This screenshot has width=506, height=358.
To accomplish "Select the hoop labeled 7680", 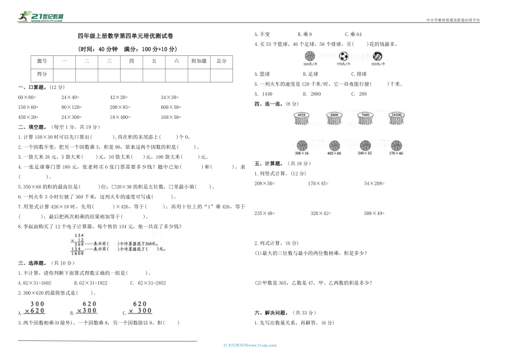I will tap(365, 118).
